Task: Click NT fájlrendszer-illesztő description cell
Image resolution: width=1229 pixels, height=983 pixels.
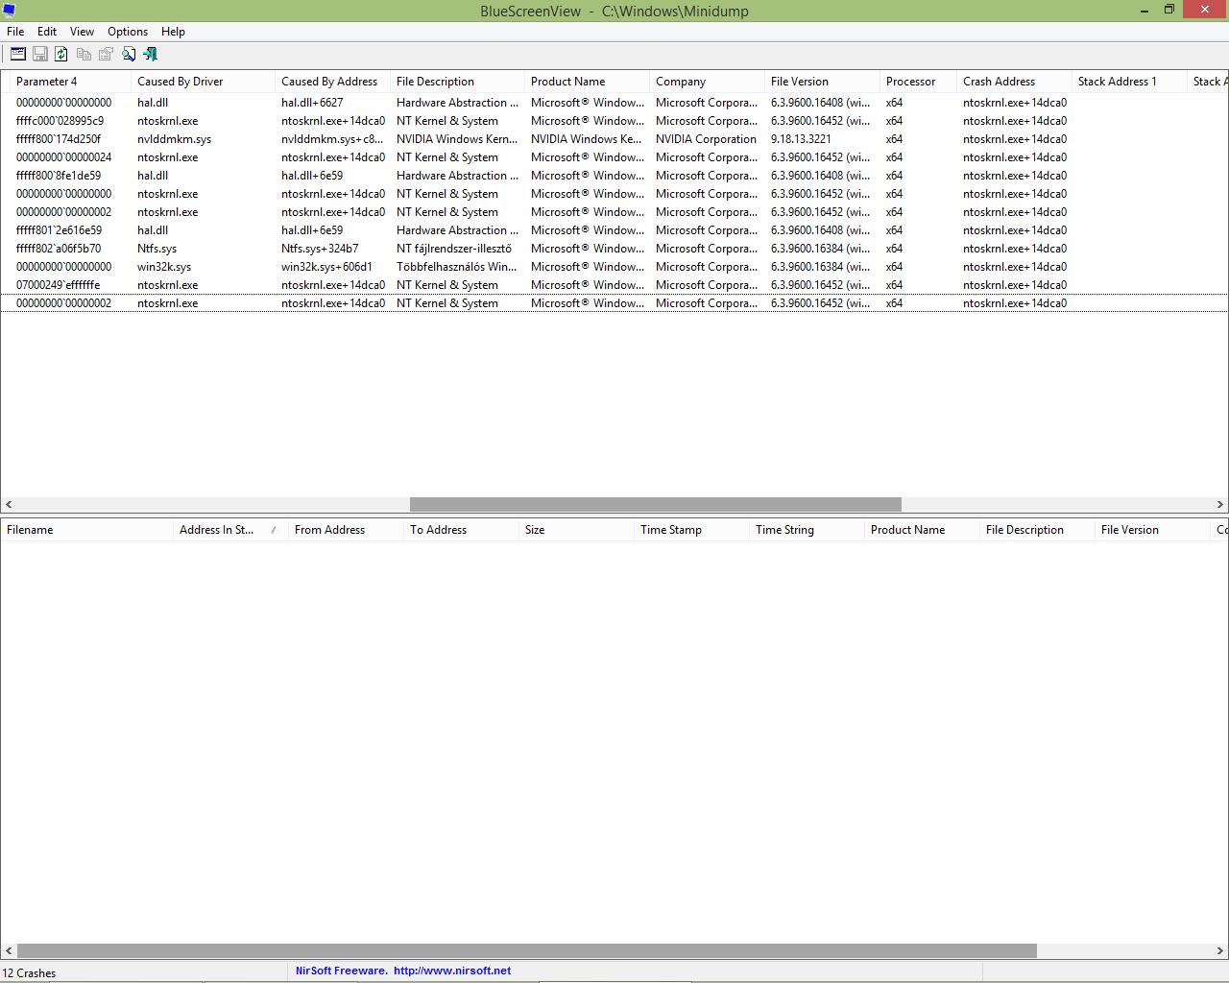Action: (x=454, y=249)
